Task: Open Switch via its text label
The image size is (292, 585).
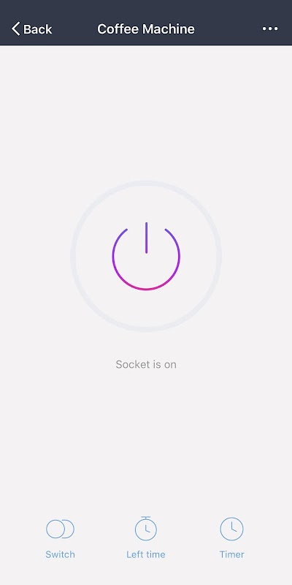Action: tap(60, 554)
